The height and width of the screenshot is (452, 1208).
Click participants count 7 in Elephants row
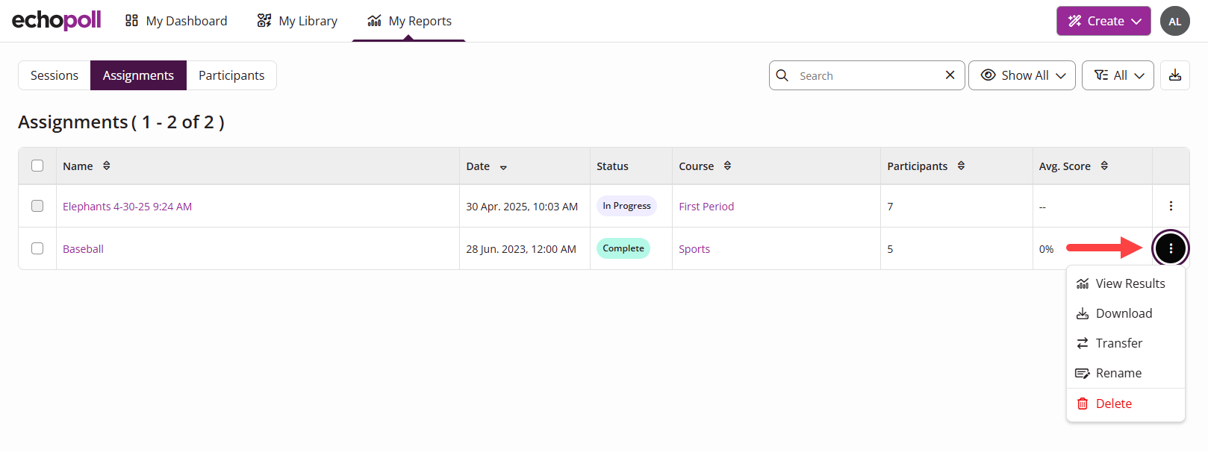click(890, 207)
